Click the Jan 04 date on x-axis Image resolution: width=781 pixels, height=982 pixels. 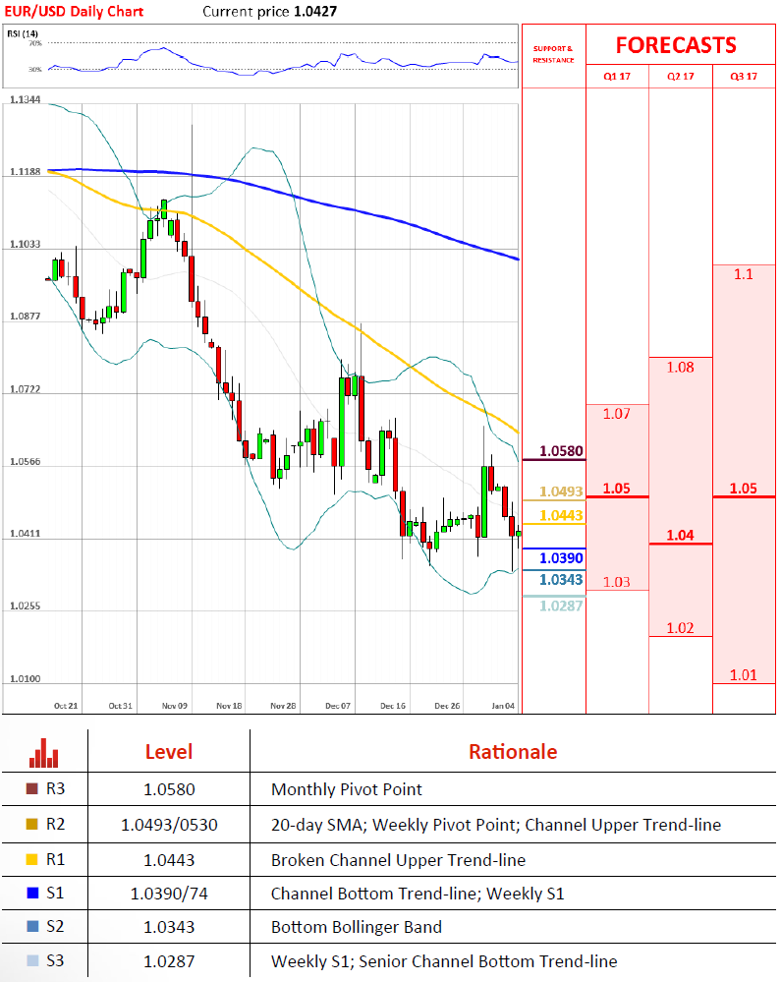[x=503, y=706]
